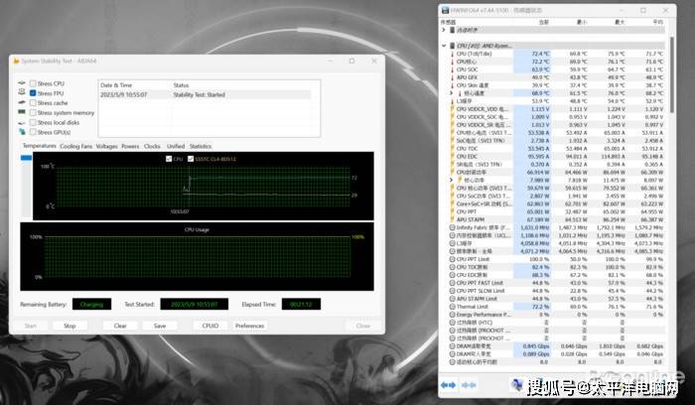Image resolution: width=695 pixels, height=405 pixels.
Task: Expand the core temperature sub-tree
Action: click(452, 93)
